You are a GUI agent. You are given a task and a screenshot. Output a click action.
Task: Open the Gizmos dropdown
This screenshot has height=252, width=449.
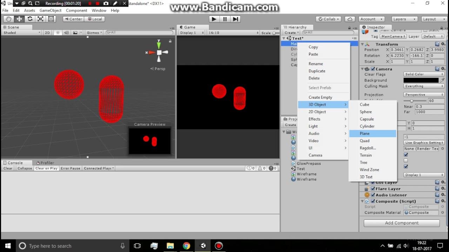tap(94, 33)
